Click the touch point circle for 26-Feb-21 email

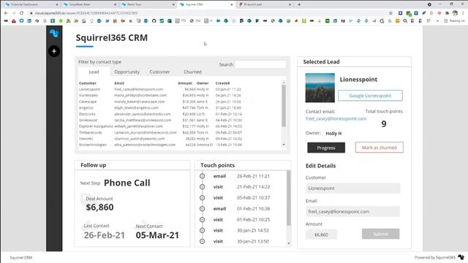click(202, 176)
